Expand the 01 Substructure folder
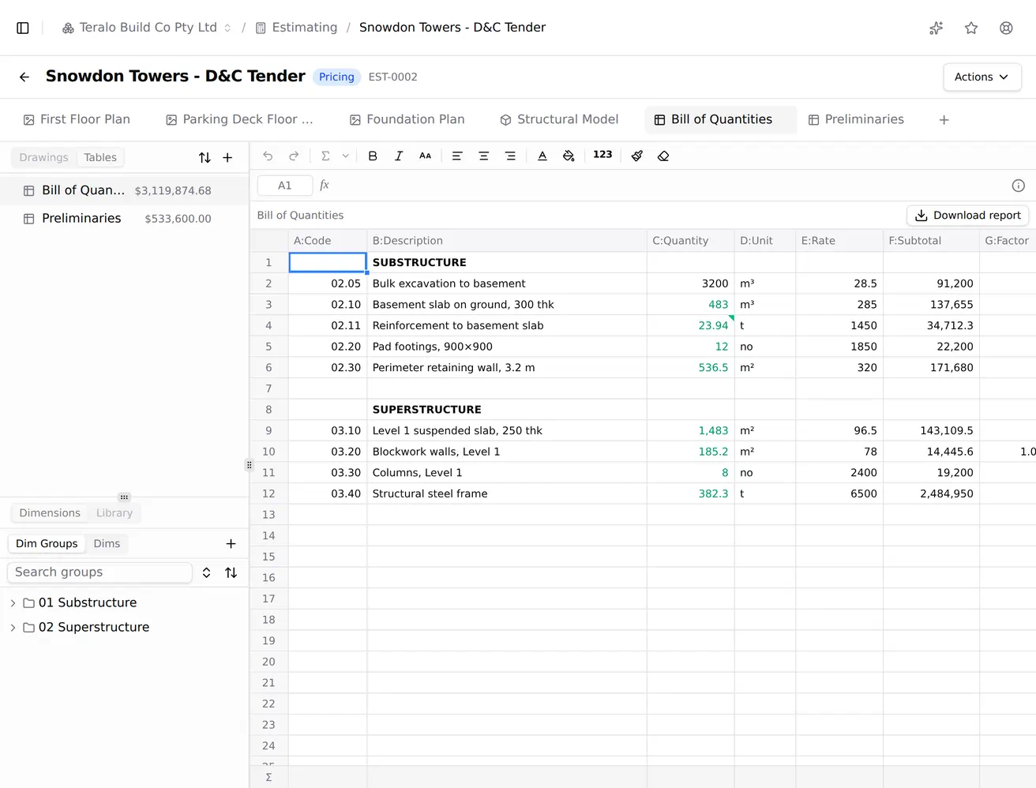Image resolution: width=1036 pixels, height=788 pixels. point(13,602)
